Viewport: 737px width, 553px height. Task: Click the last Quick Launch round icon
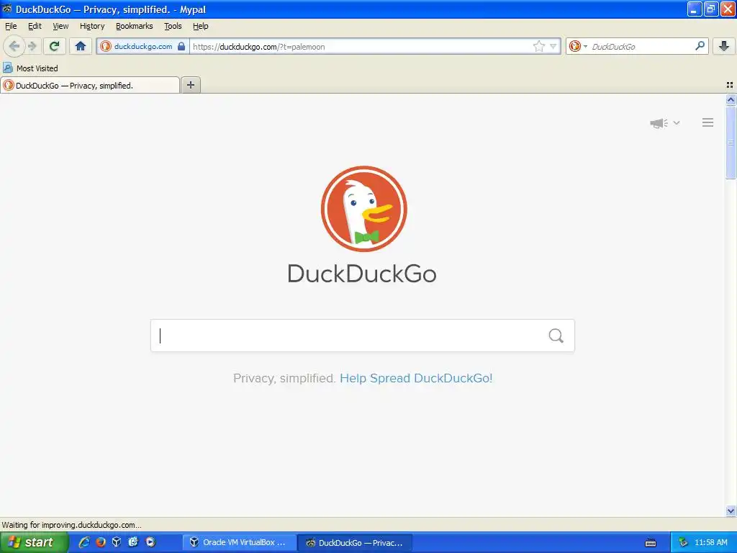150,542
